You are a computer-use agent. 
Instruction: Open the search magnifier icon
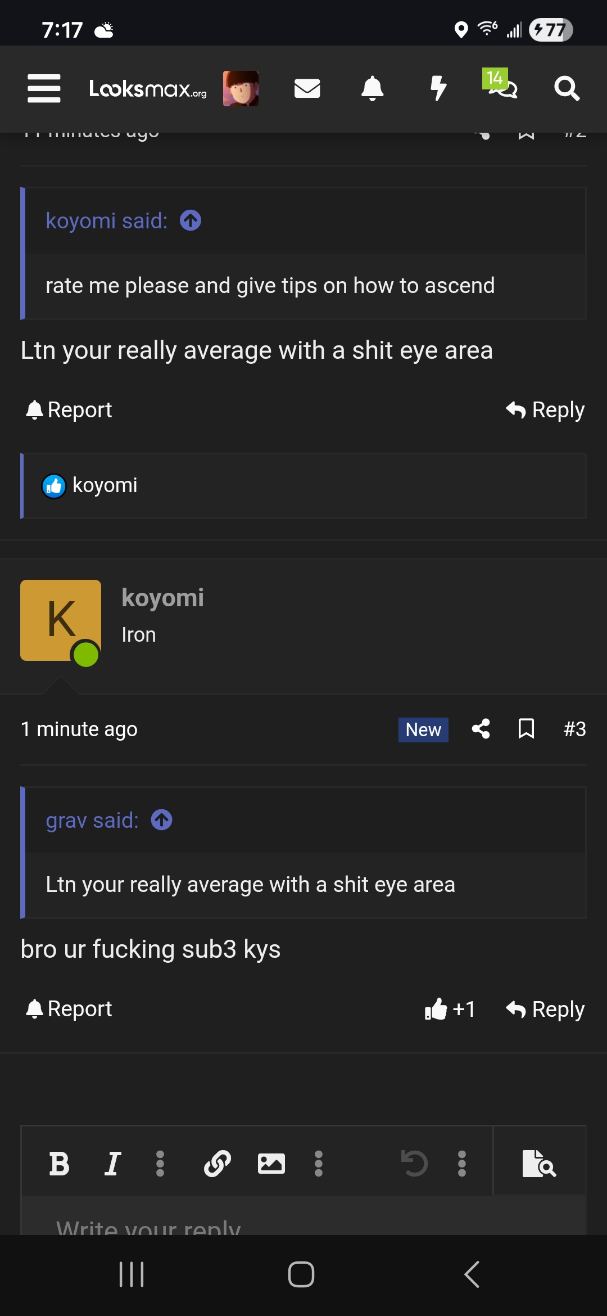click(x=567, y=88)
